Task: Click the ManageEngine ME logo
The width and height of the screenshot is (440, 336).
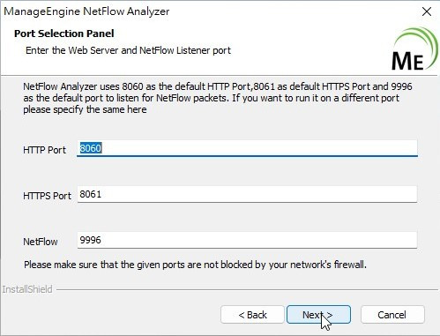Action: coord(414,49)
